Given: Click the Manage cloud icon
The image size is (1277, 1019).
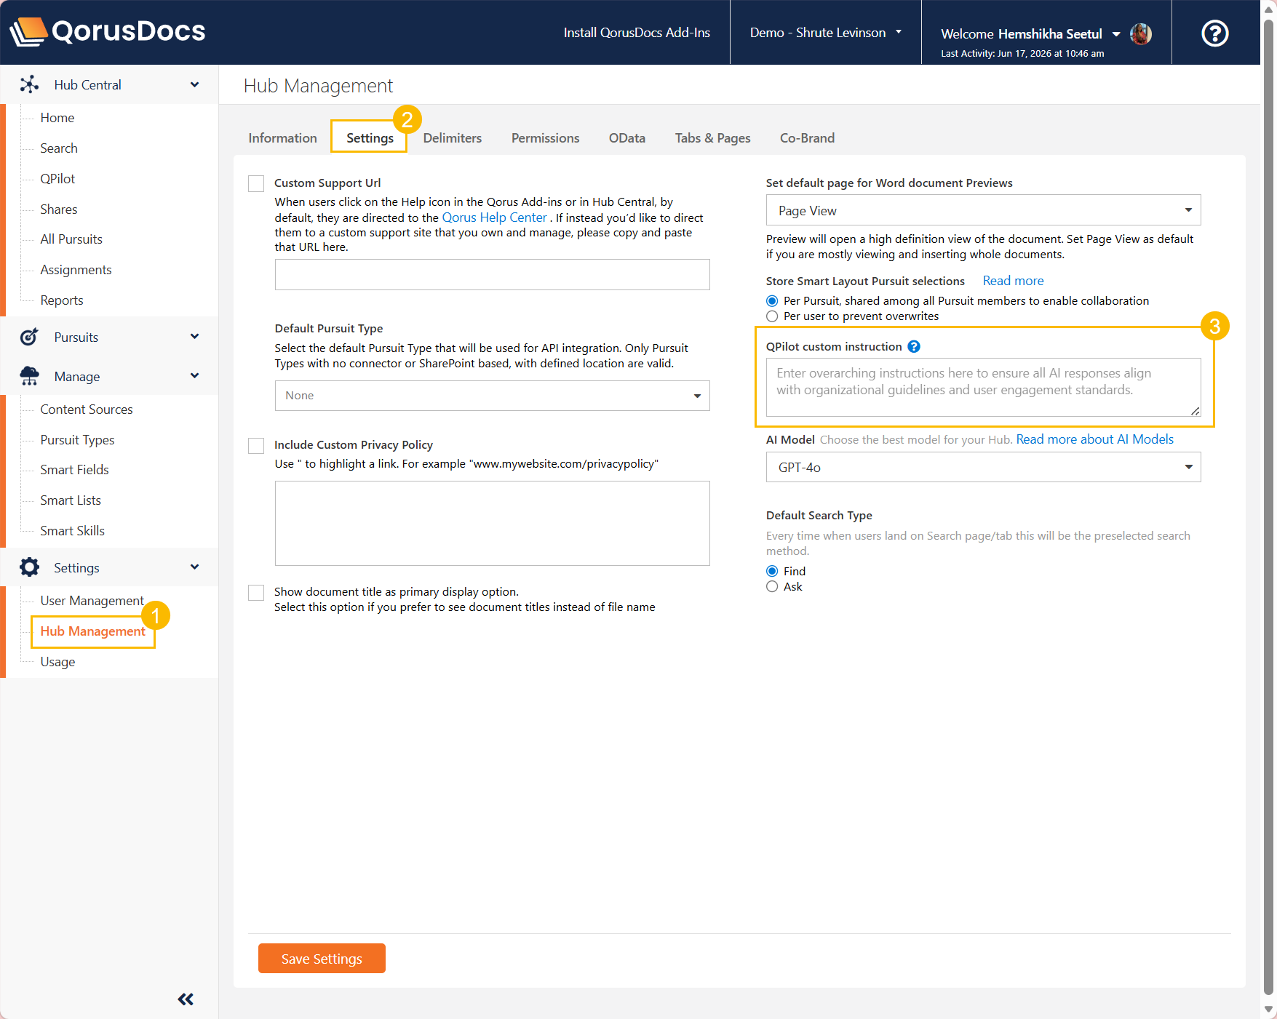Looking at the screenshot, I should (x=29, y=376).
